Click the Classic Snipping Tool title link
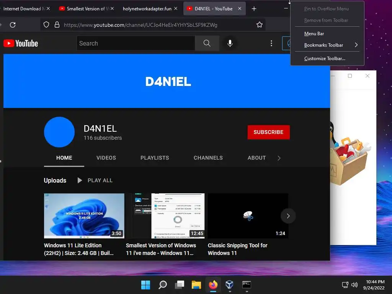This screenshot has height=294, width=392. pyautogui.click(x=237, y=249)
